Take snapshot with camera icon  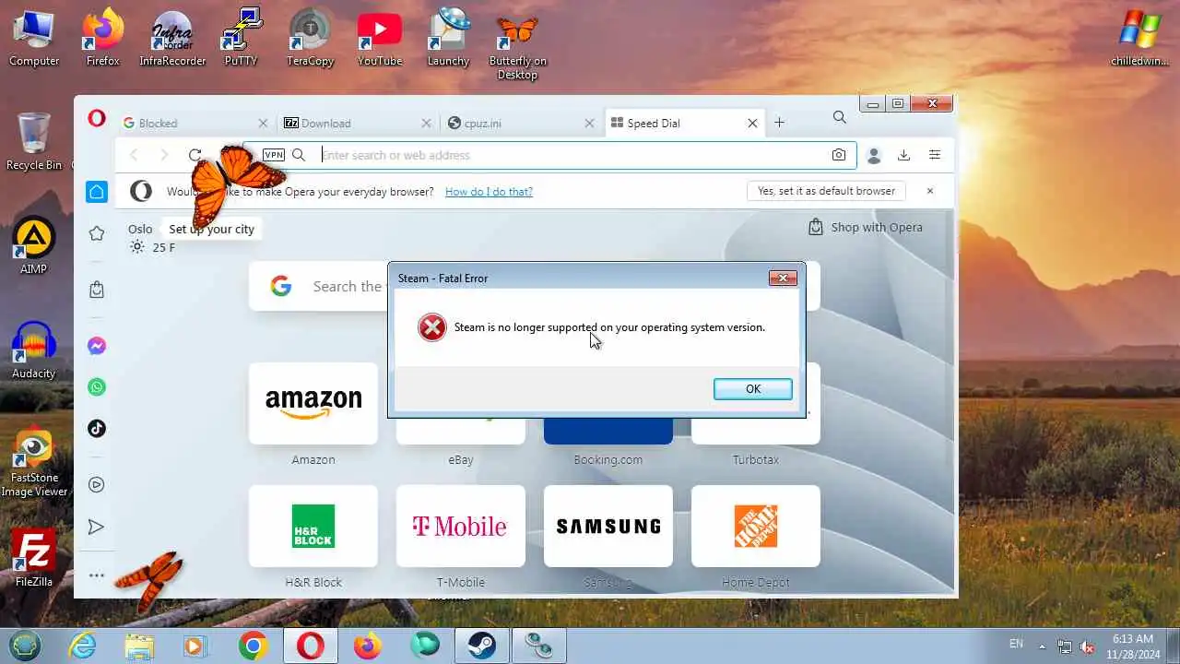tap(839, 155)
